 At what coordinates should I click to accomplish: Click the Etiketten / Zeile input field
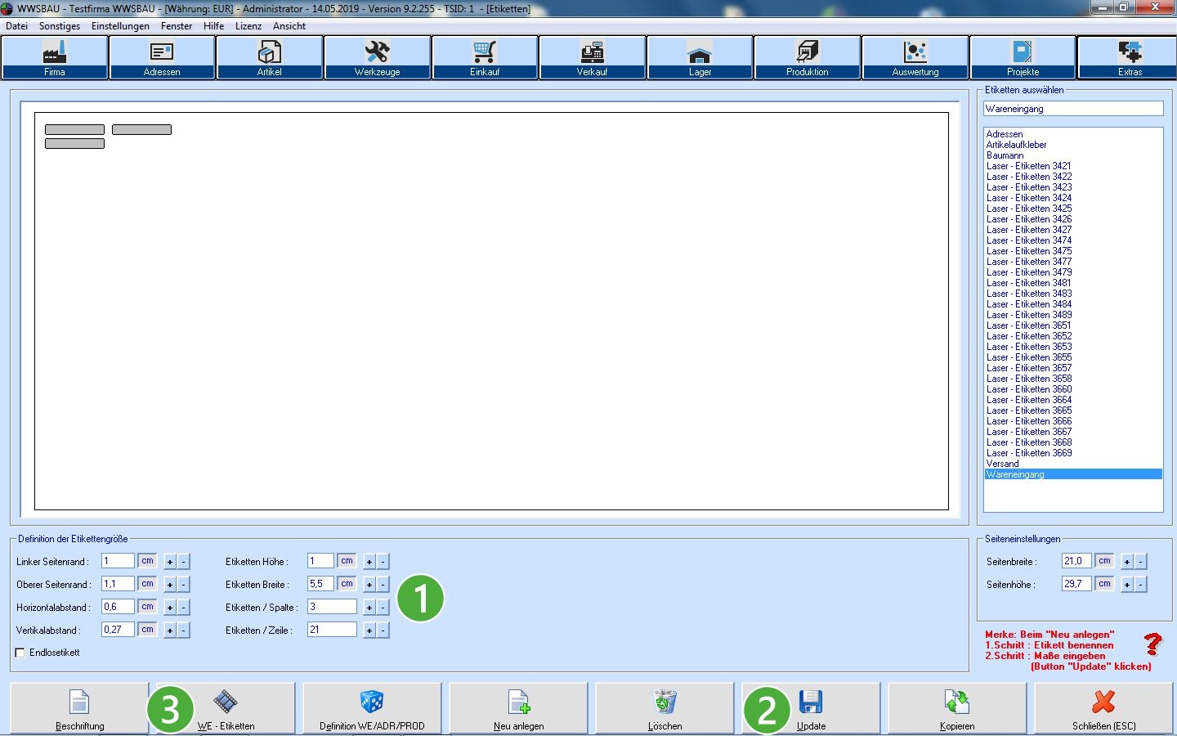click(x=332, y=630)
